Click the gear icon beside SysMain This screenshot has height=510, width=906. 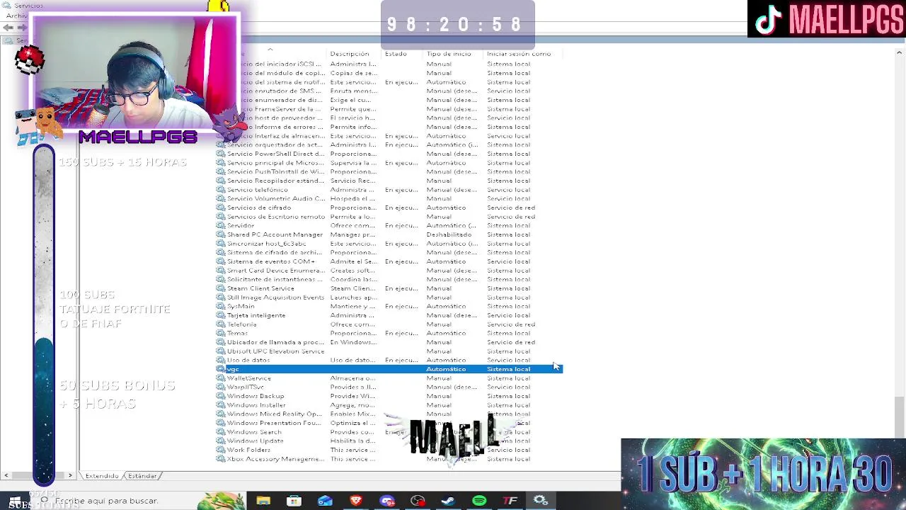click(221, 306)
